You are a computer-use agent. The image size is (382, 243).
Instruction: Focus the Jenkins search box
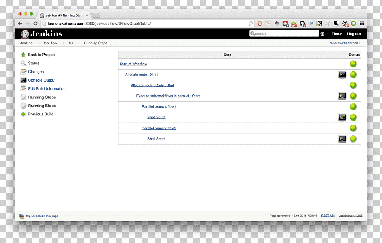(284, 33)
